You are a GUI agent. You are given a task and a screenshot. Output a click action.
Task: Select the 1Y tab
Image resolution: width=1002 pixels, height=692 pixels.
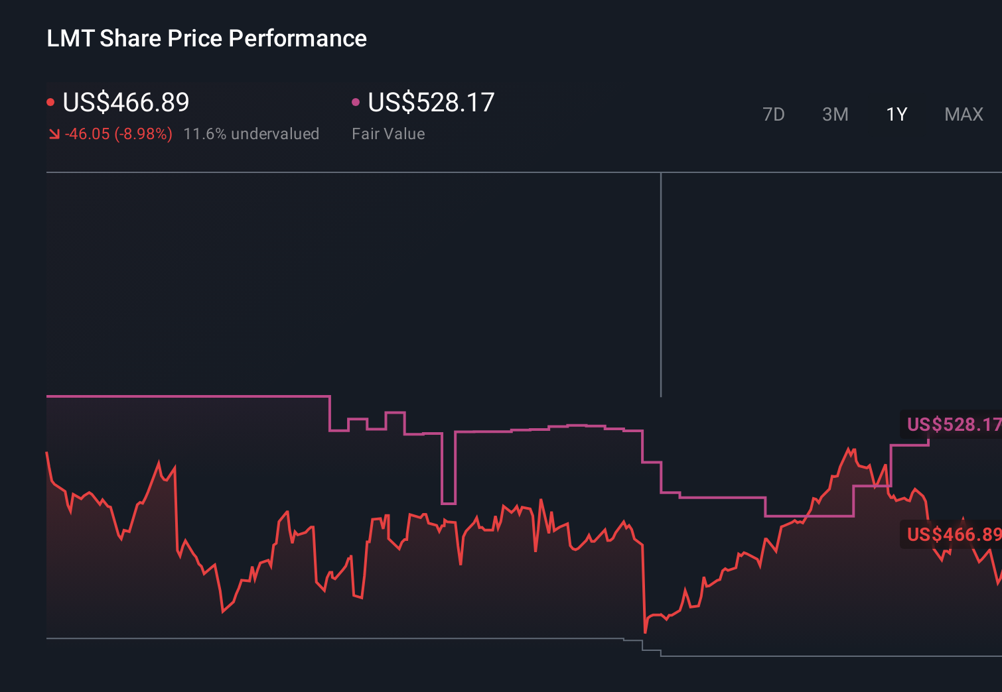(896, 114)
